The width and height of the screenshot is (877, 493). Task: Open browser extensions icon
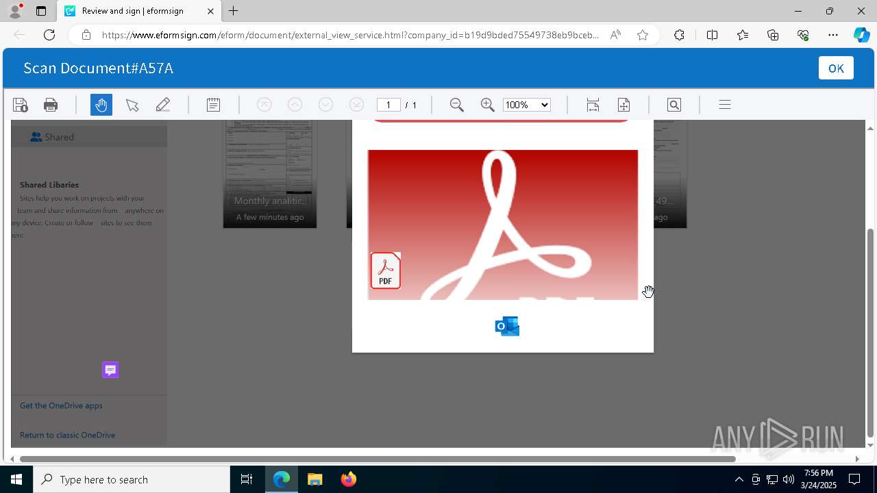(x=679, y=35)
